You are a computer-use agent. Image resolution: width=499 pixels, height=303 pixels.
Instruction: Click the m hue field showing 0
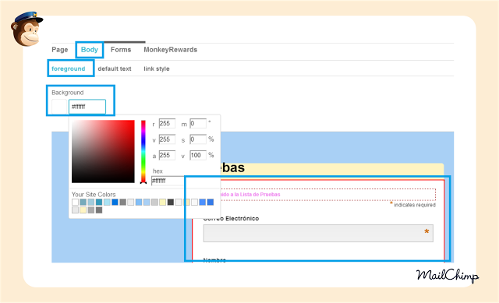click(x=198, y=123)
